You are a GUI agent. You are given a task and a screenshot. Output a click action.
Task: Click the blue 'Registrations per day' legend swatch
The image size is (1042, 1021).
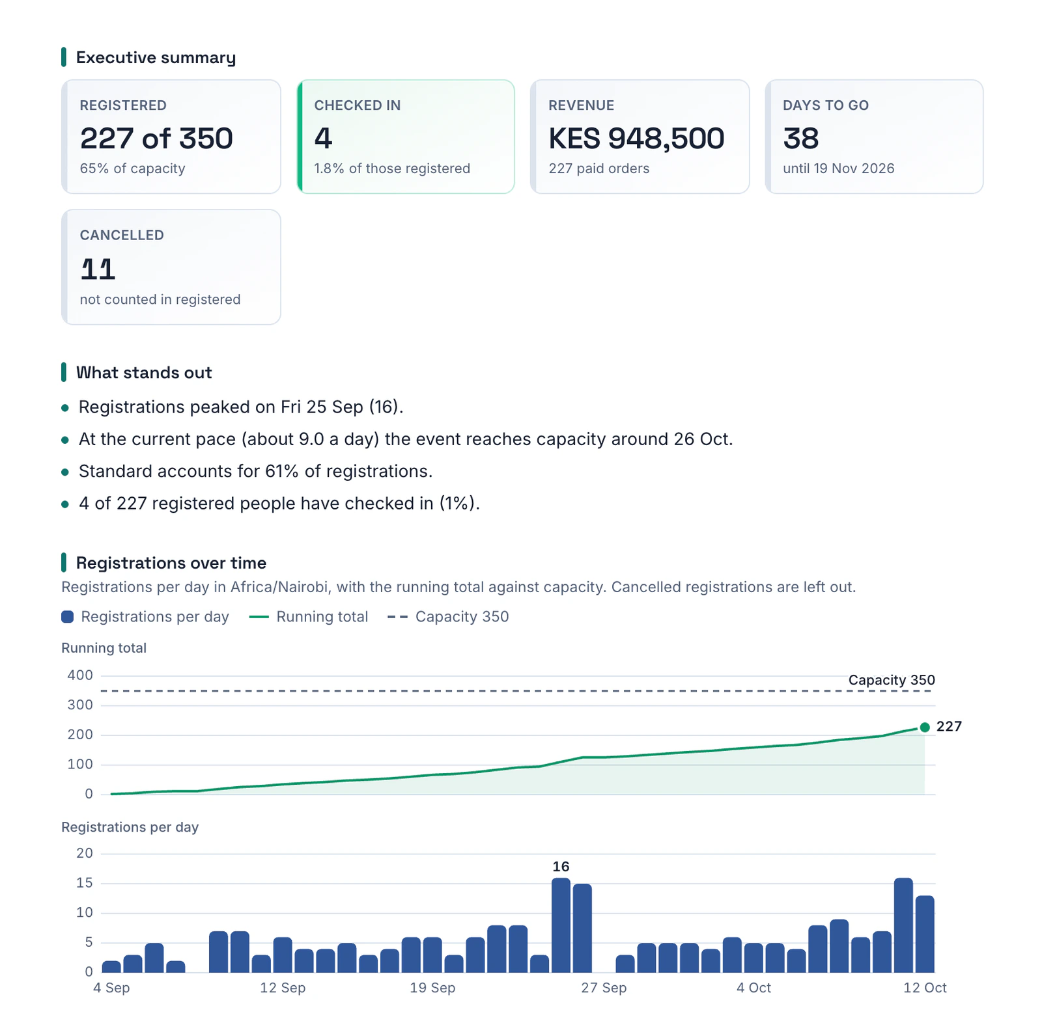point(67,617)
